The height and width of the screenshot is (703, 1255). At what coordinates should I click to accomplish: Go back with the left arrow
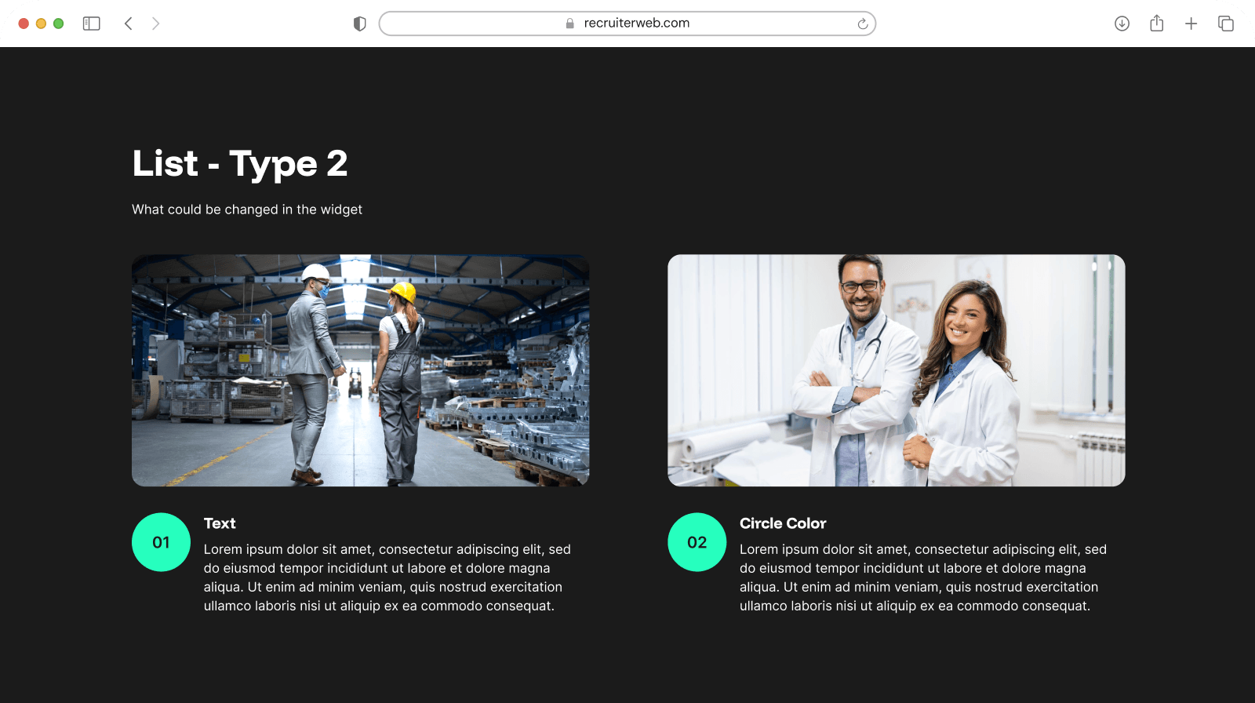pyautogui.click(x=129, y=24)
